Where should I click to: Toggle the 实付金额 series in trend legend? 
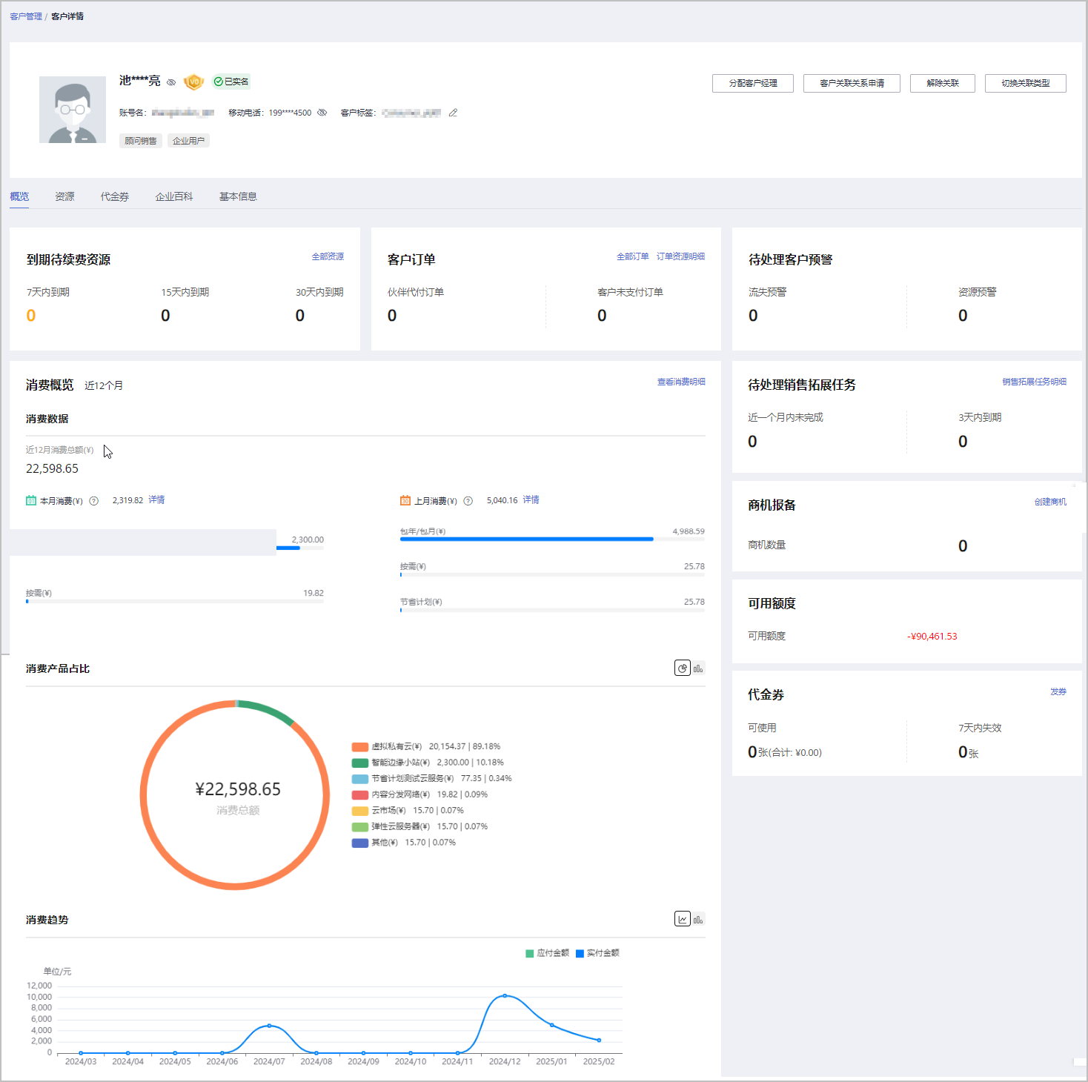pyautogui.click(x=597, y=953)
